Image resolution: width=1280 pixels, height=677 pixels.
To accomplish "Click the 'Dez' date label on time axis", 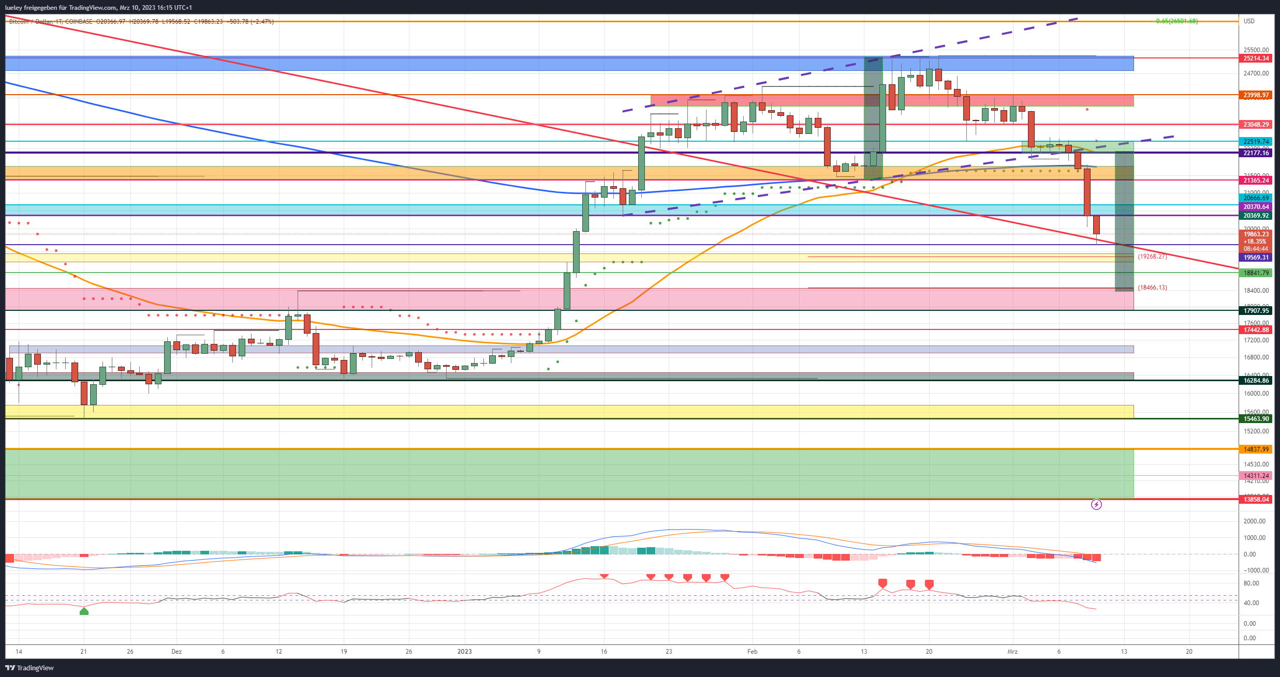I will (176, 652).
